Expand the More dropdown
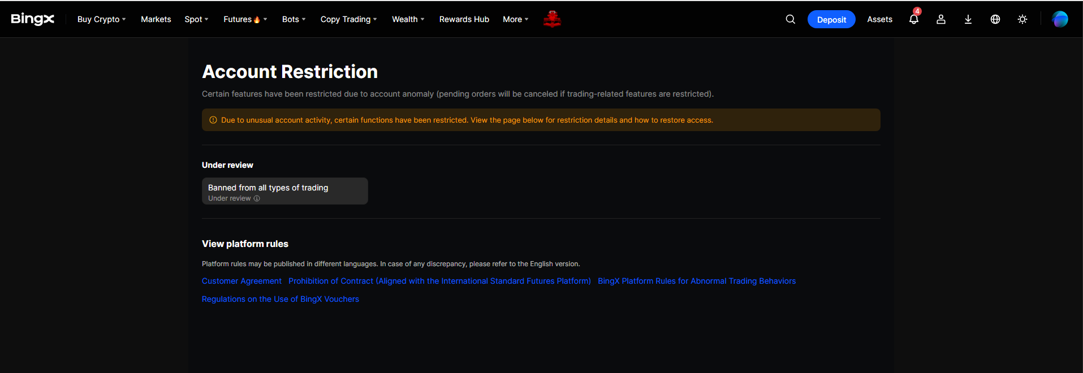This screenshot has height=373, width=1083. click(x=515, y=19)
